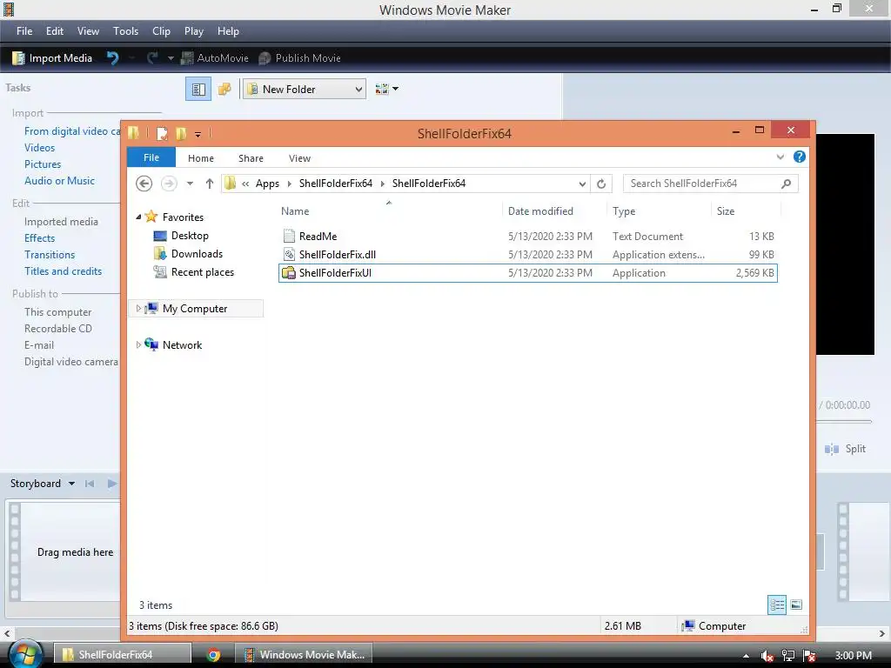Select the ShellFolderFixUI application

tap(528, 272)
